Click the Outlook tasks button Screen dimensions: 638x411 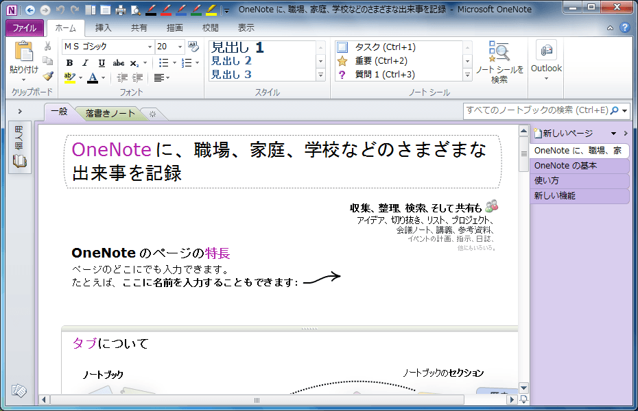pyautogui.click(x=546, y=61)
